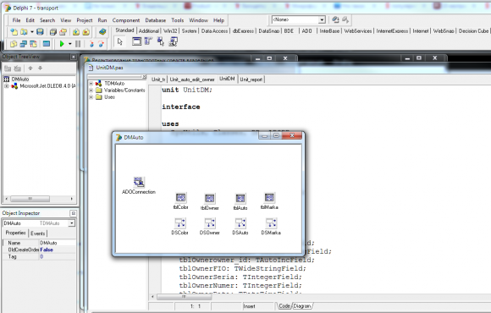The height and width of the screenshot is (313, 491).
Task: Expand the Variables/Constants folder node
Action: (91, 91)
